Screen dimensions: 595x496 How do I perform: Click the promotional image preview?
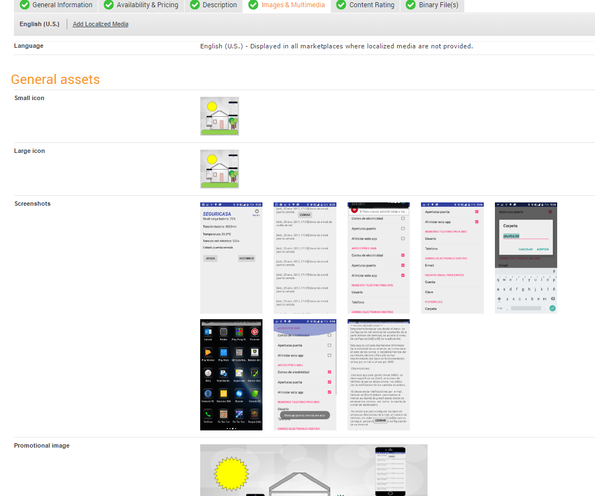pyautogui.click(x=314, y=470)
